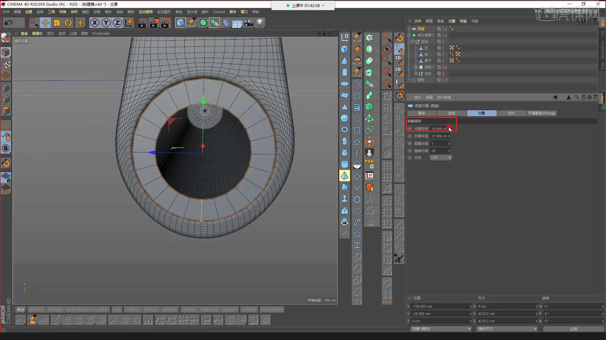Click the Cube primitive icon in top toolbar
606x340 pixels.
point(180,23)
